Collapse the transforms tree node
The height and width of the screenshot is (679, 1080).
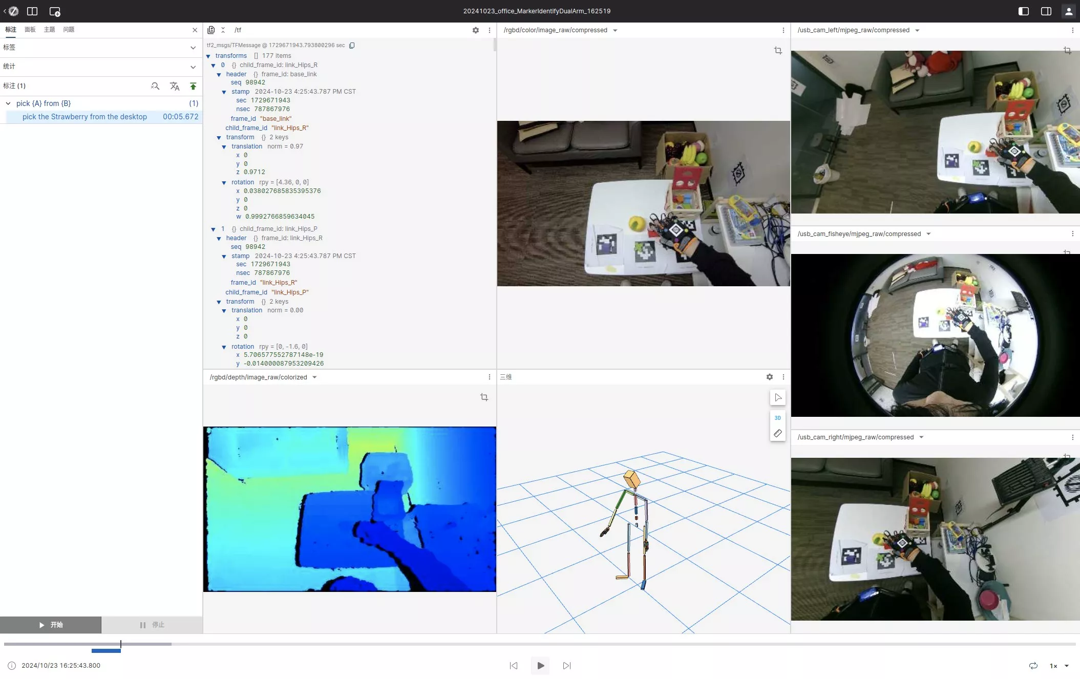208,56
